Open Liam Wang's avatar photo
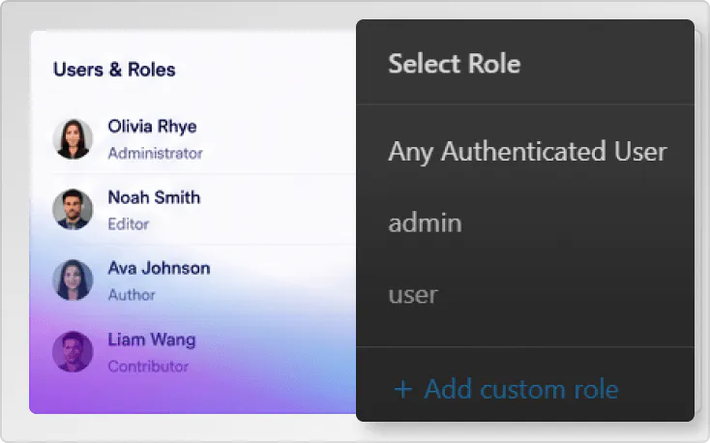Screen dimensions: 710x443 73,351
